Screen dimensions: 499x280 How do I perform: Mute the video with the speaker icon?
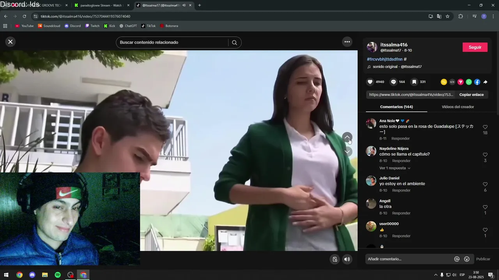click(x=347, y=259)
